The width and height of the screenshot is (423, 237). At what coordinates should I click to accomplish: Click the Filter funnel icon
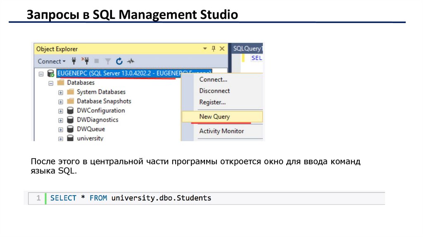tap(108, 61)
